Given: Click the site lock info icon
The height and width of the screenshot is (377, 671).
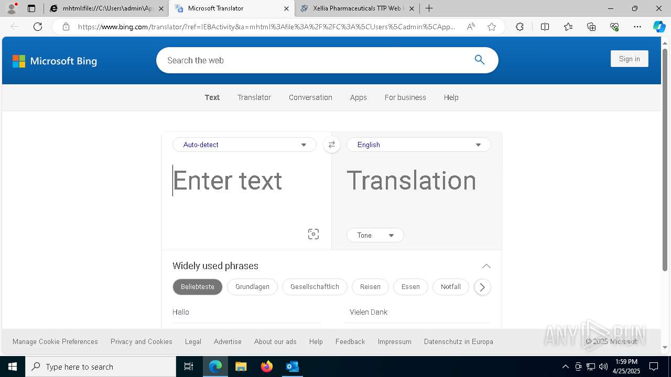Looking at the screenshot, I should (66, 27).
